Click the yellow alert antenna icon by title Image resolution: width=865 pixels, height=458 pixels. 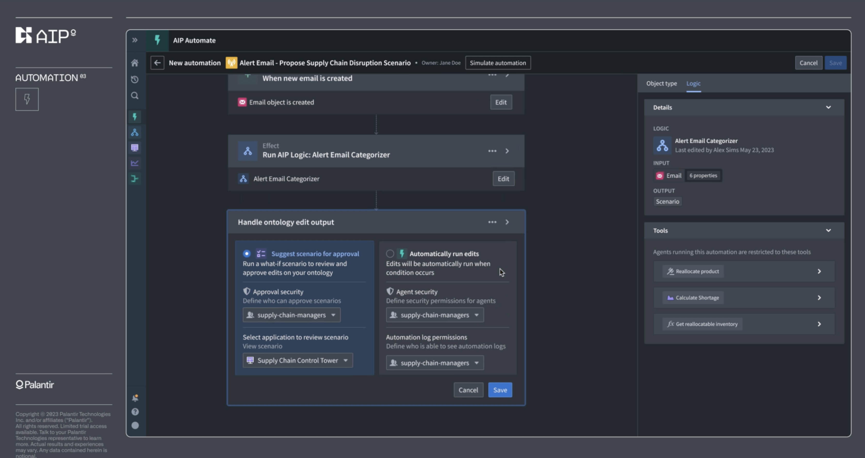coord(231,63)
